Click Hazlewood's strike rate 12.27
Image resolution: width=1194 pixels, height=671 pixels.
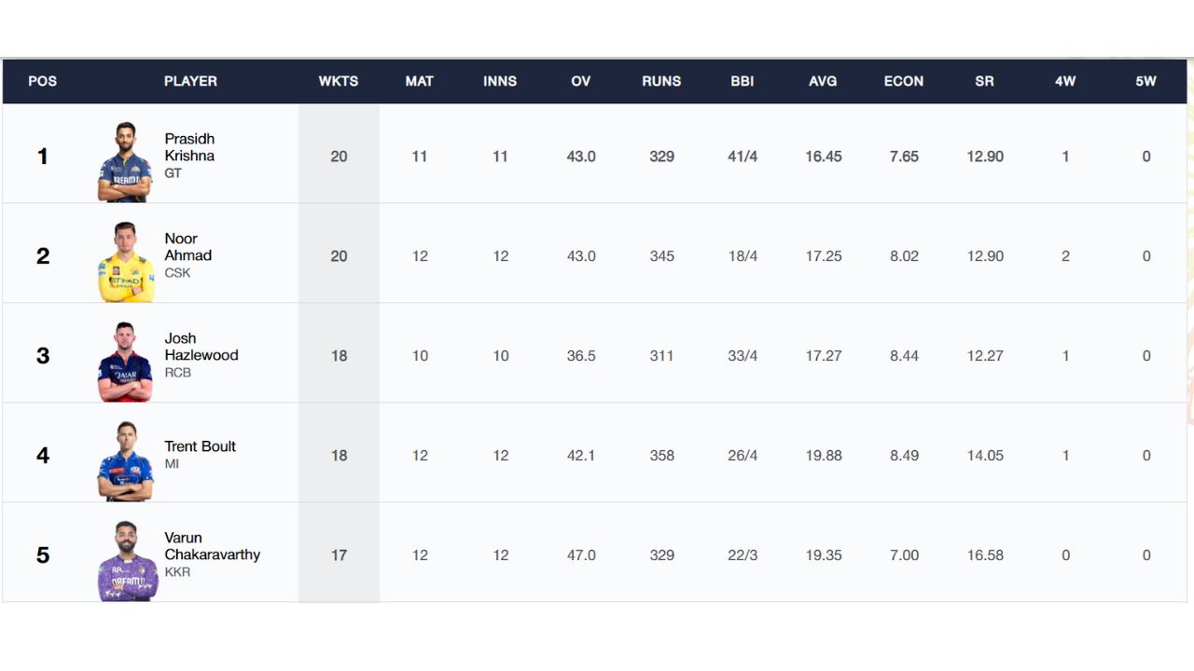(985, 356)
